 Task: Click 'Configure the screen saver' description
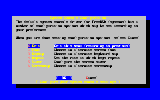coord(80,62)
